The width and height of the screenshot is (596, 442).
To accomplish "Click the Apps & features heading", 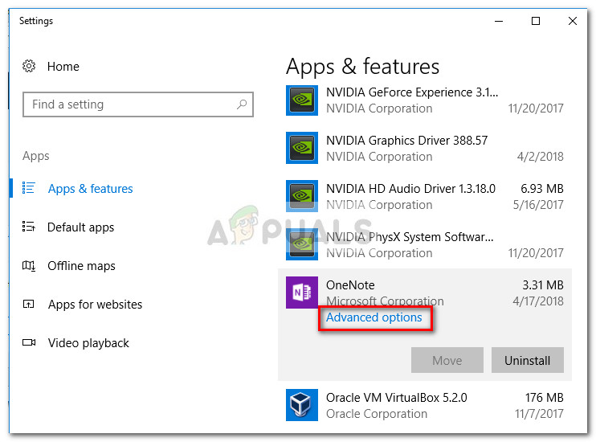I will pos(362,67).
